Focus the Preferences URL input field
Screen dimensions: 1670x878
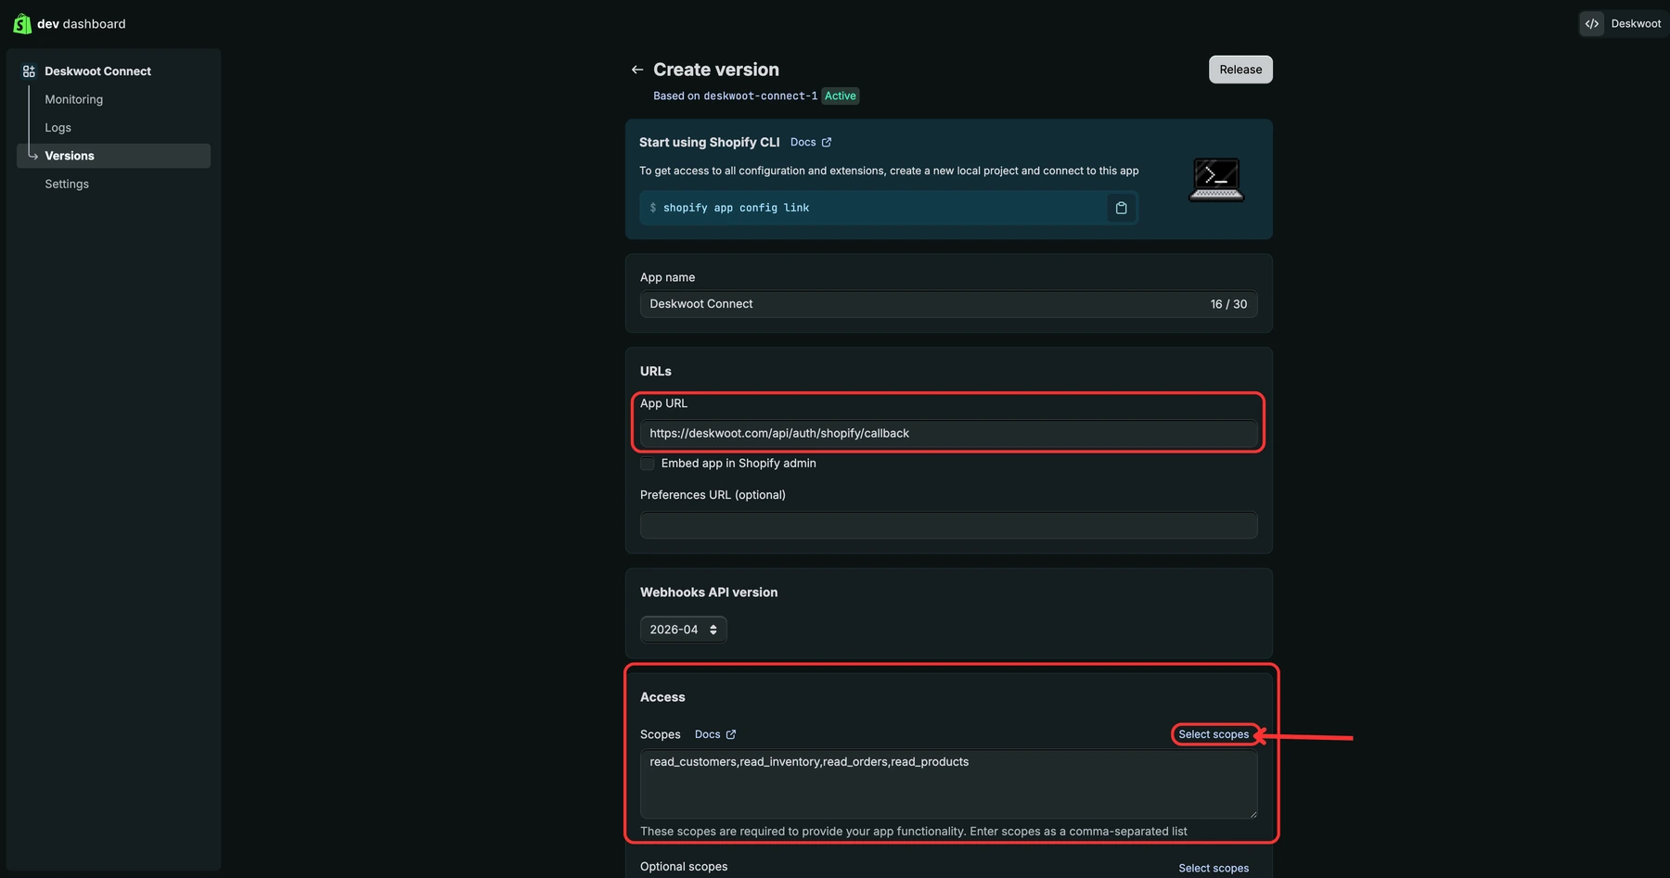point(948,525)
